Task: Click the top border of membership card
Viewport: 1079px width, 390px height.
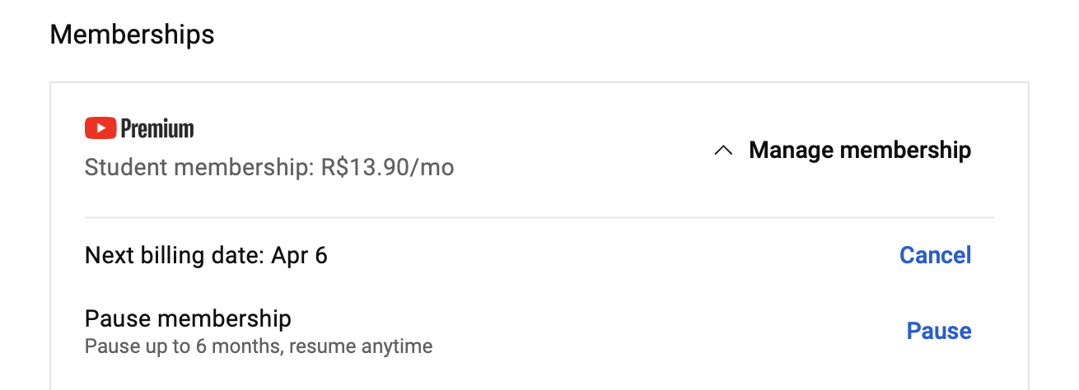Action: tap(539, 82)
